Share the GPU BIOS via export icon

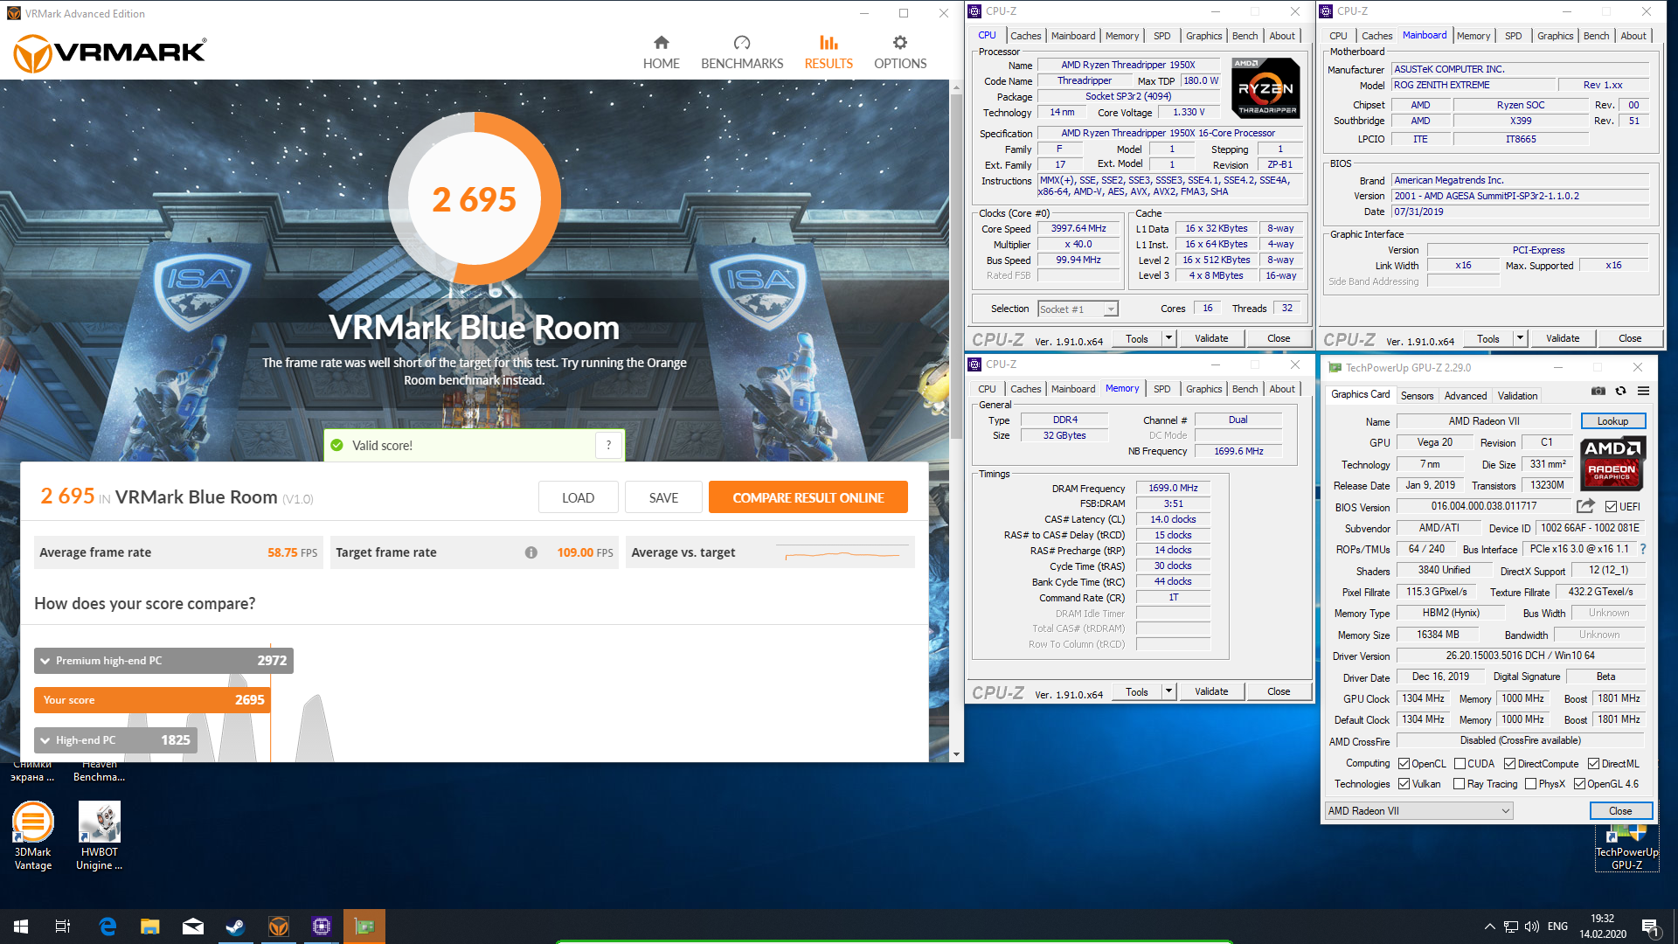click(1585, 506)
